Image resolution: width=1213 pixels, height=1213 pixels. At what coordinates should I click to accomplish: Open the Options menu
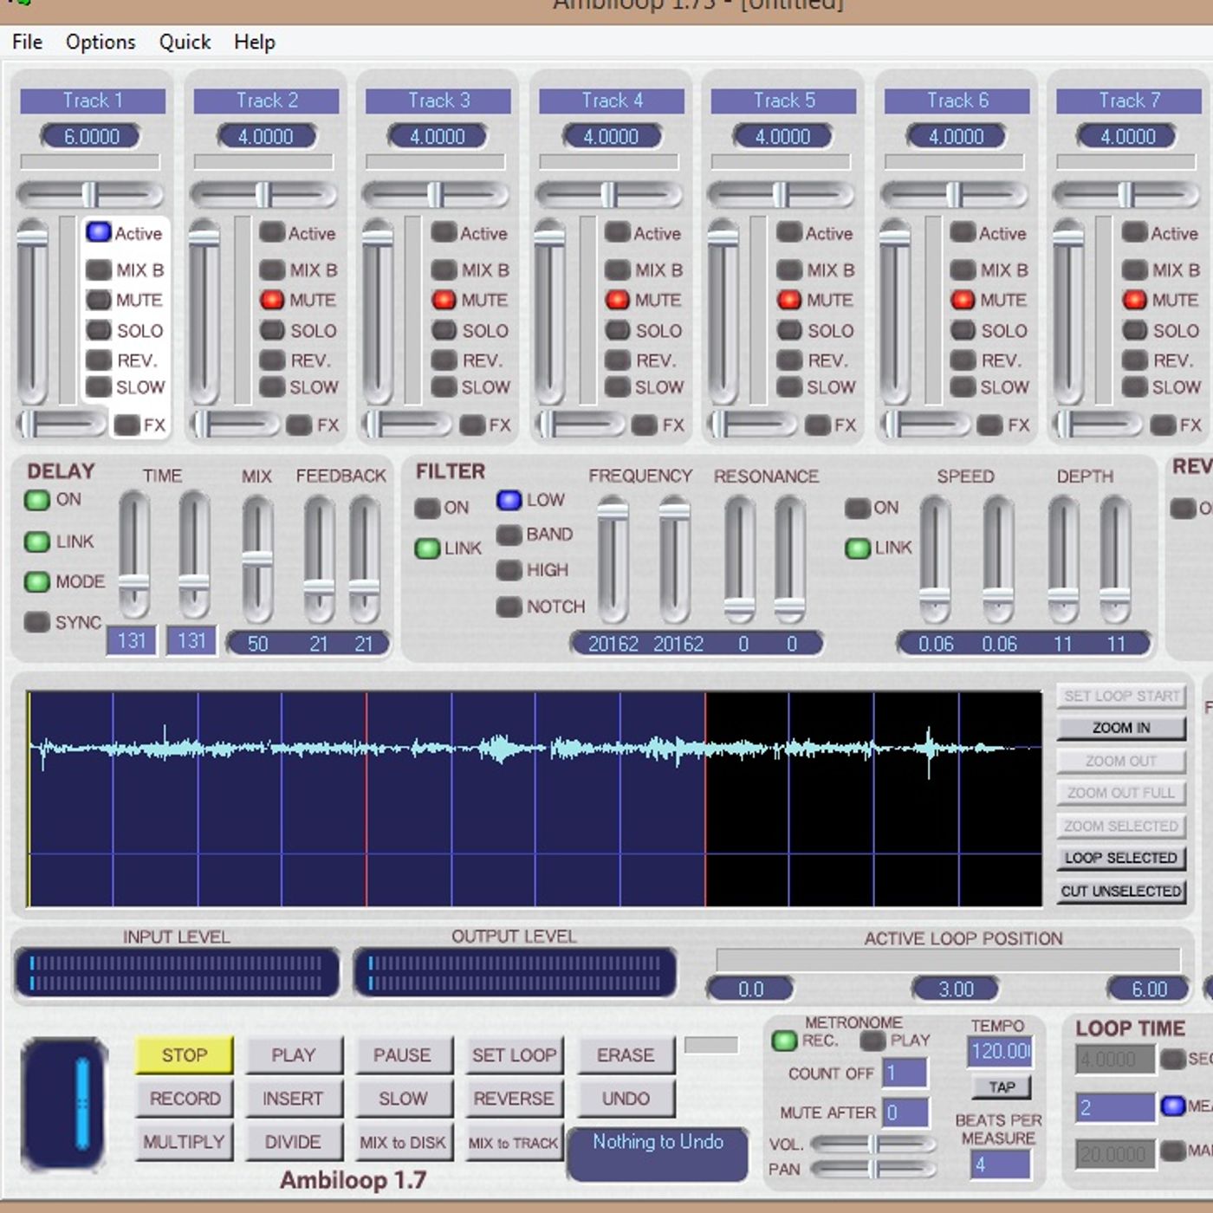101,42
